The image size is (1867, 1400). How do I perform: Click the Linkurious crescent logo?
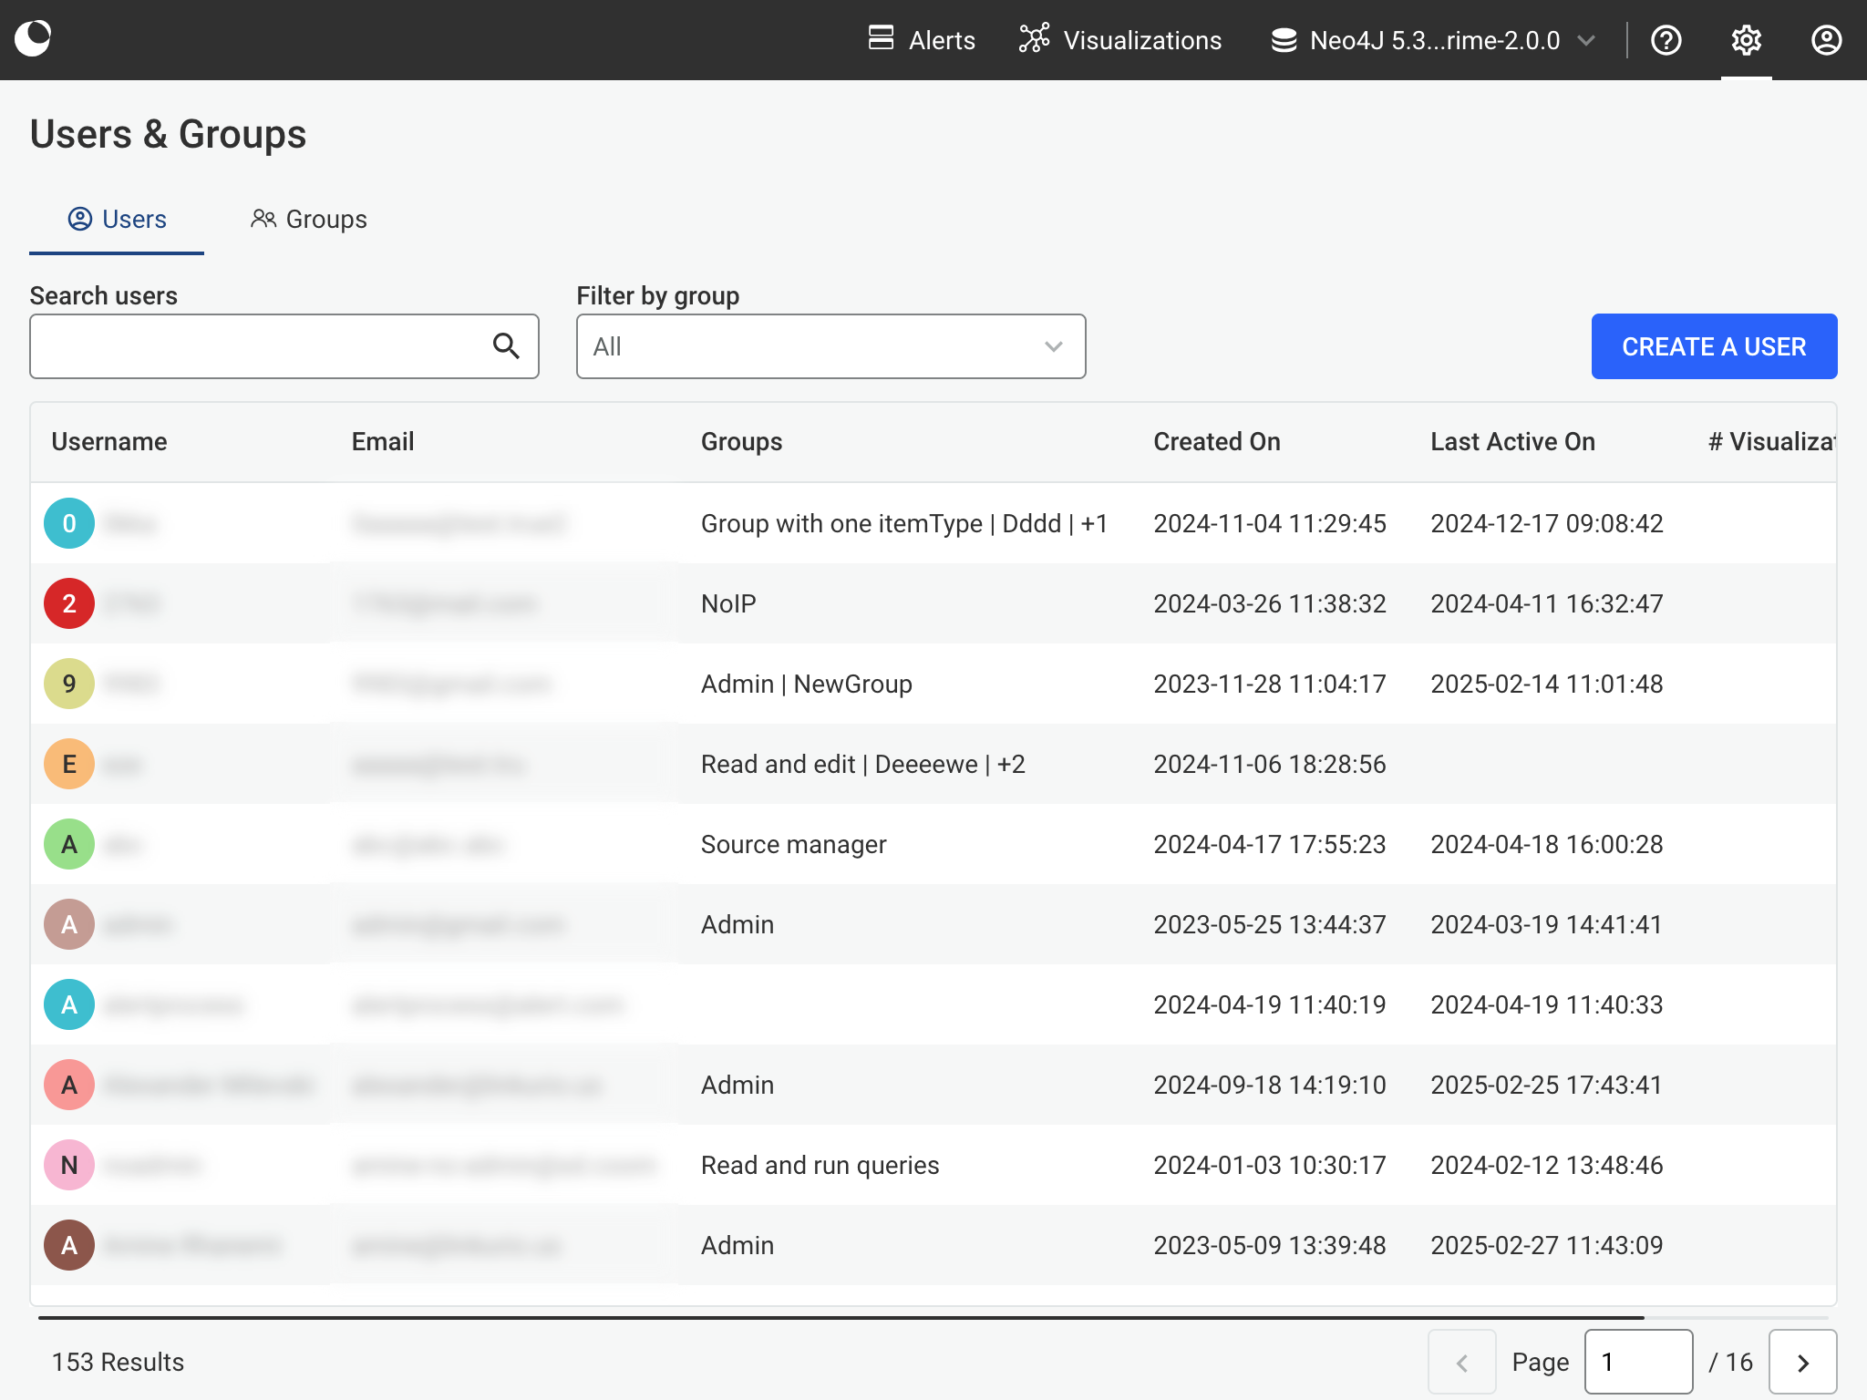click(34, 39)
